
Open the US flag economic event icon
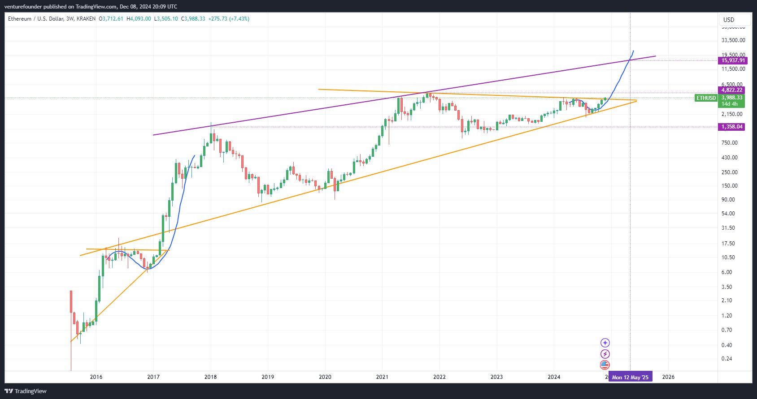pyautogui.click(x=605, y=365)
